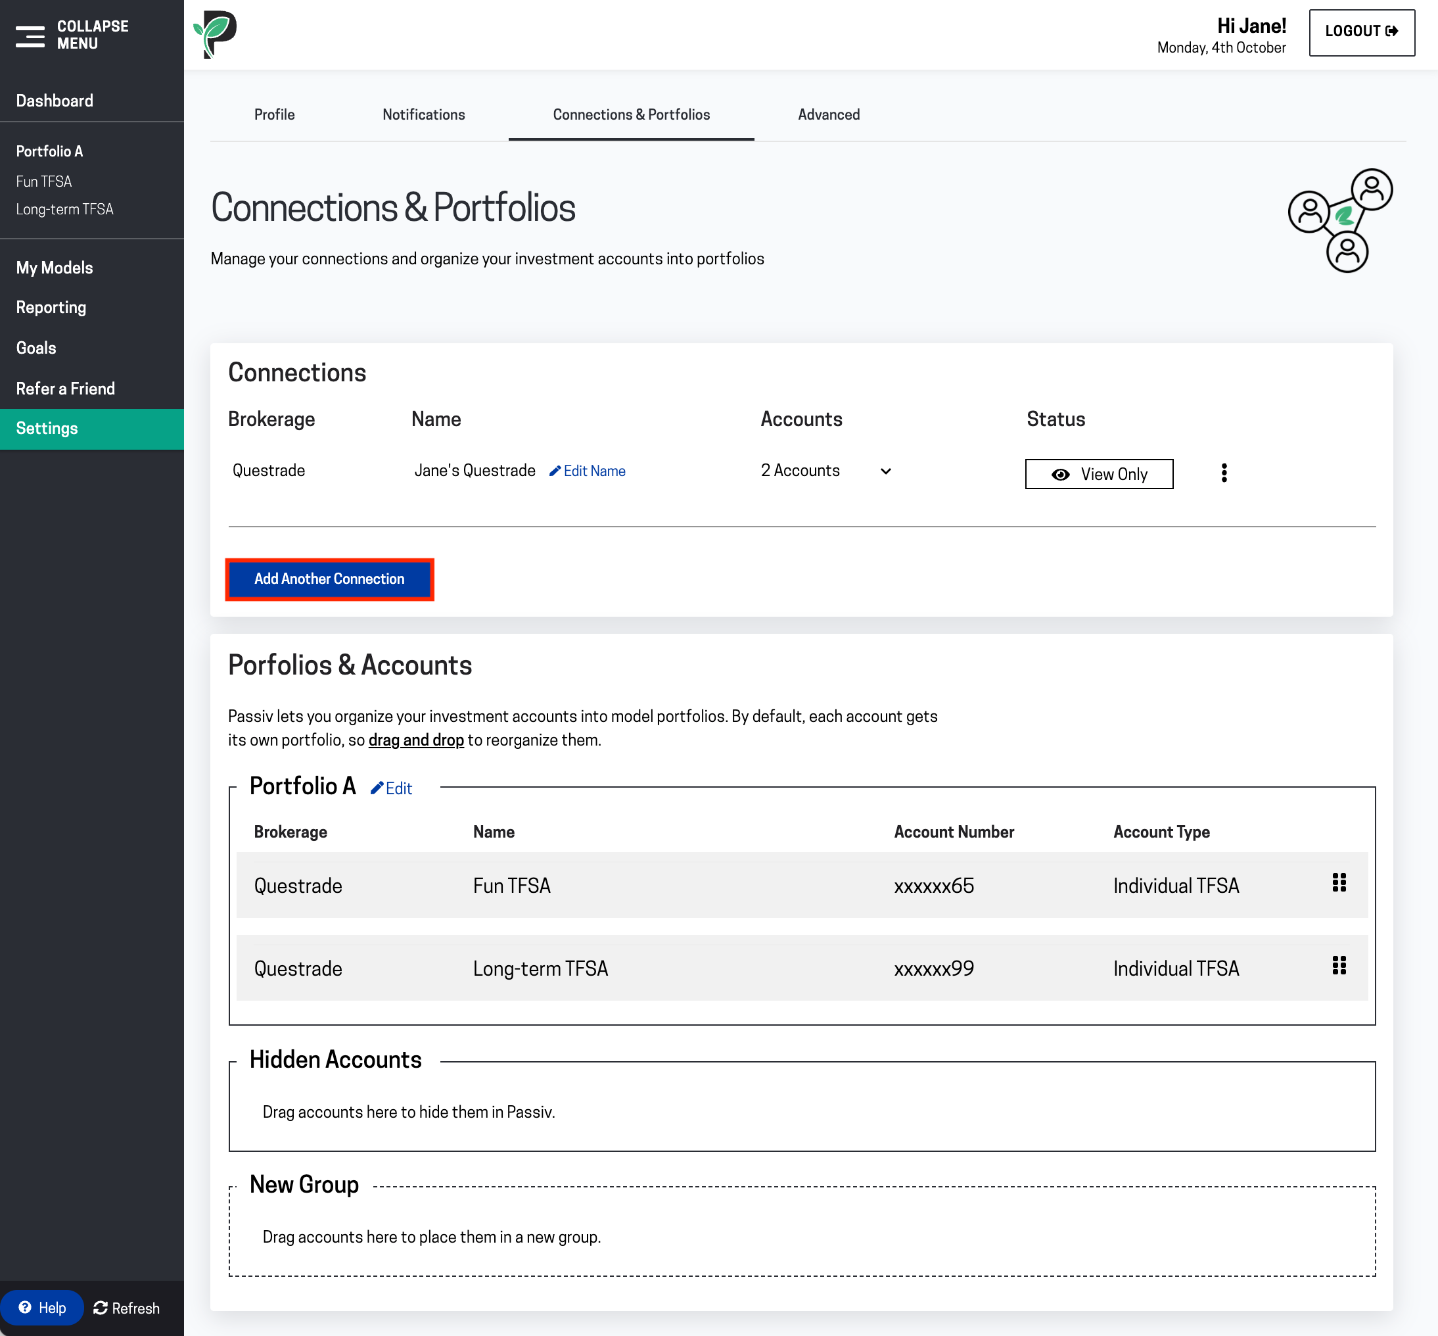Expand the 2 Accounts dropdown chevron
The height and width of the screenshot is (1336, 1438).
[x=885, y=471]
